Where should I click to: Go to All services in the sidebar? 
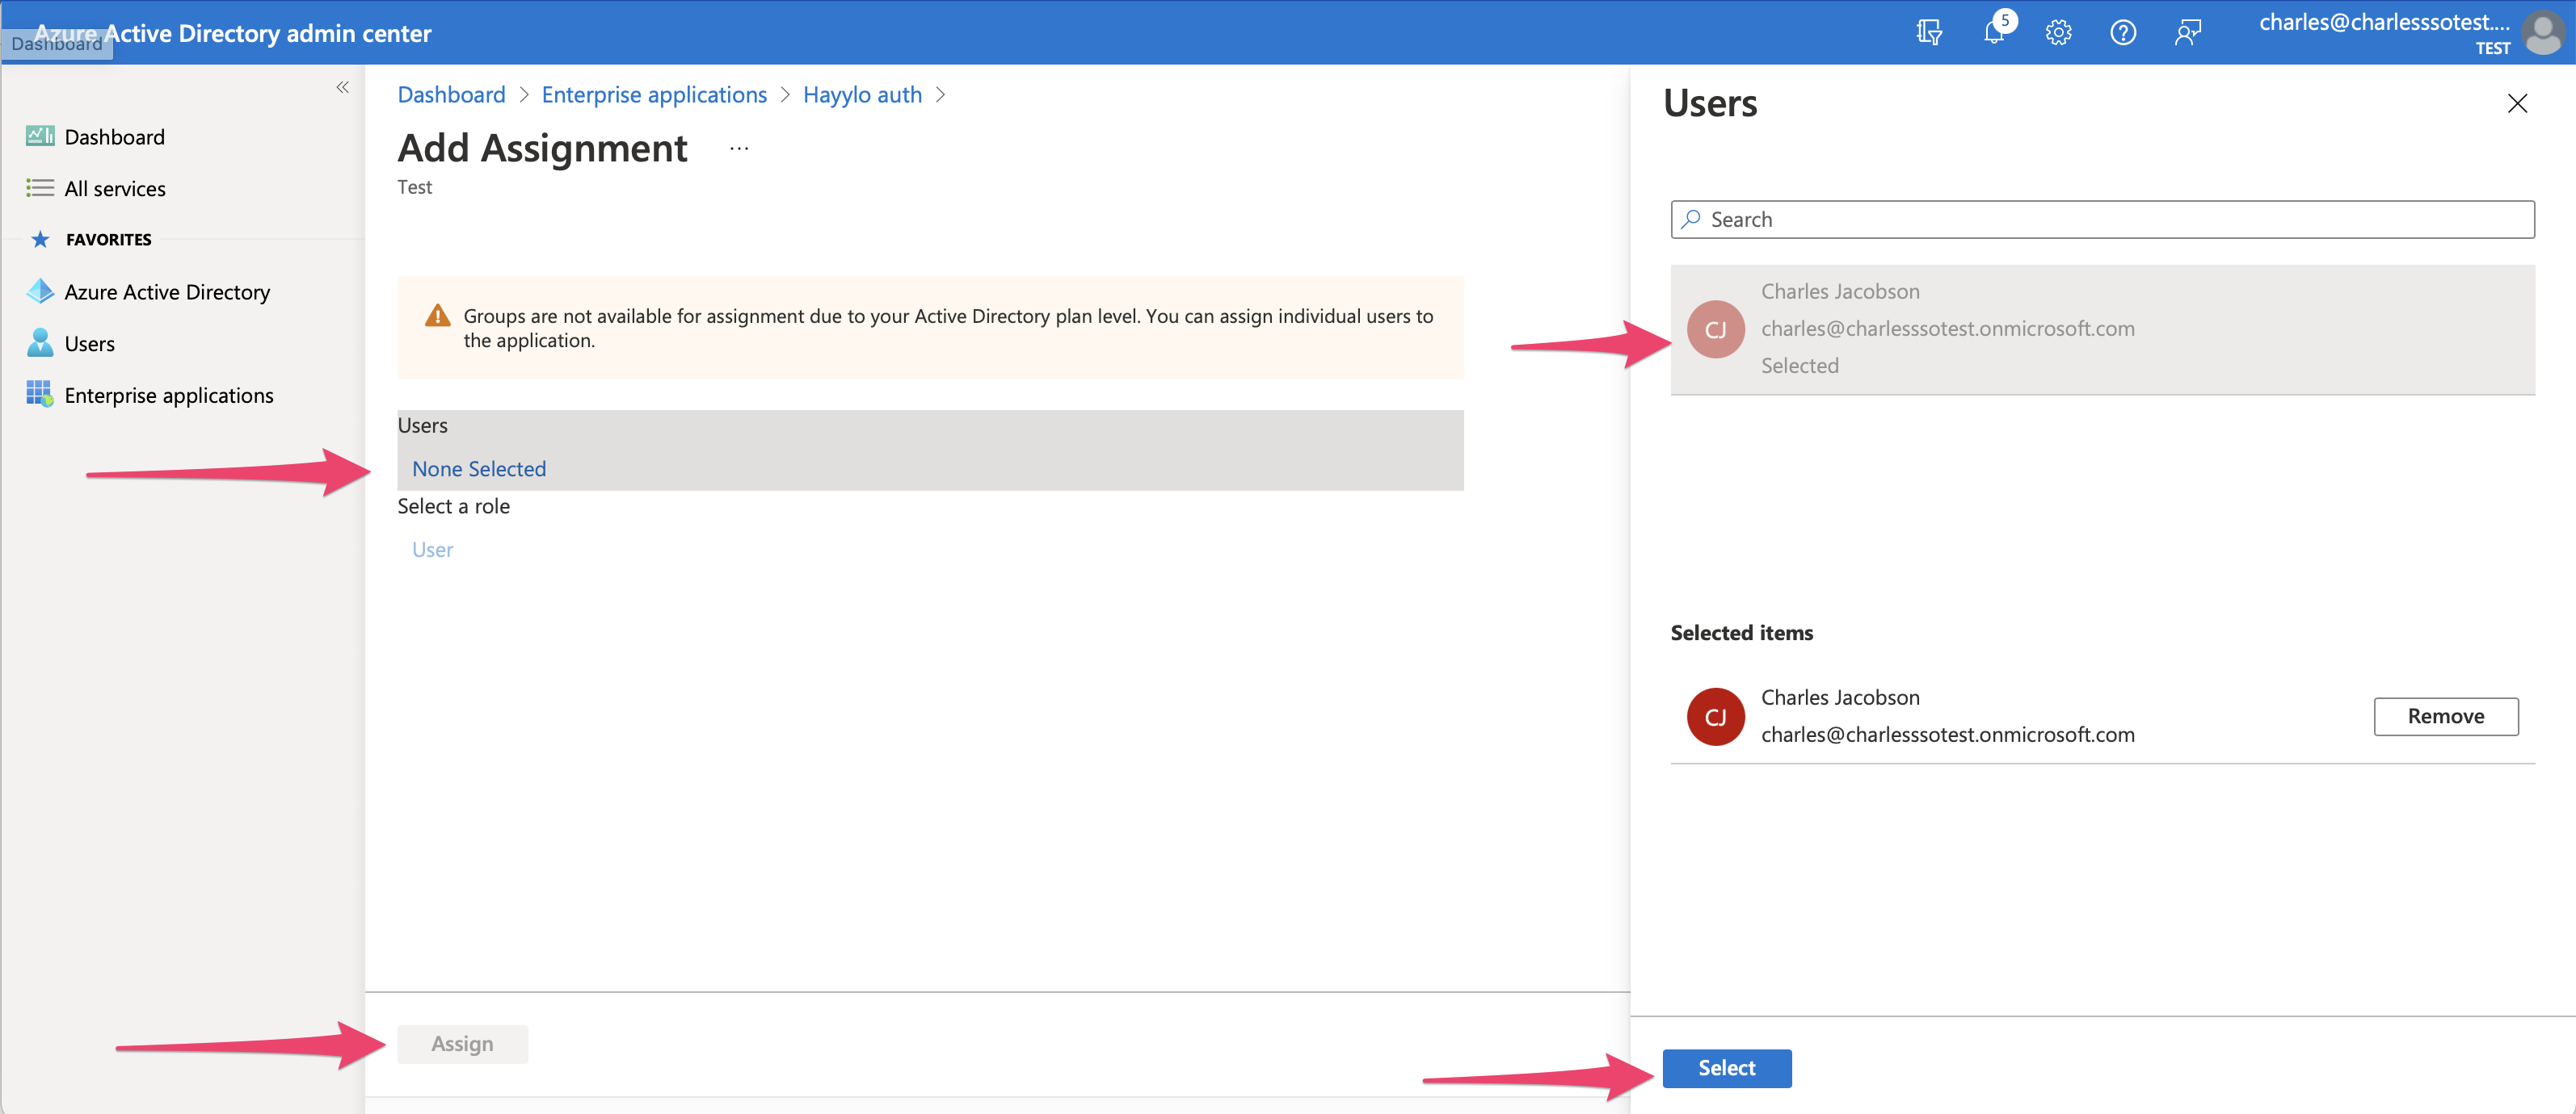[115, 189]
